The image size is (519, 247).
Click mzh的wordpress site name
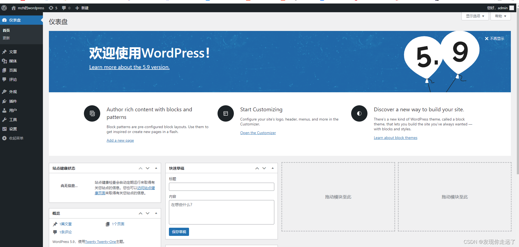coord(31,8)
